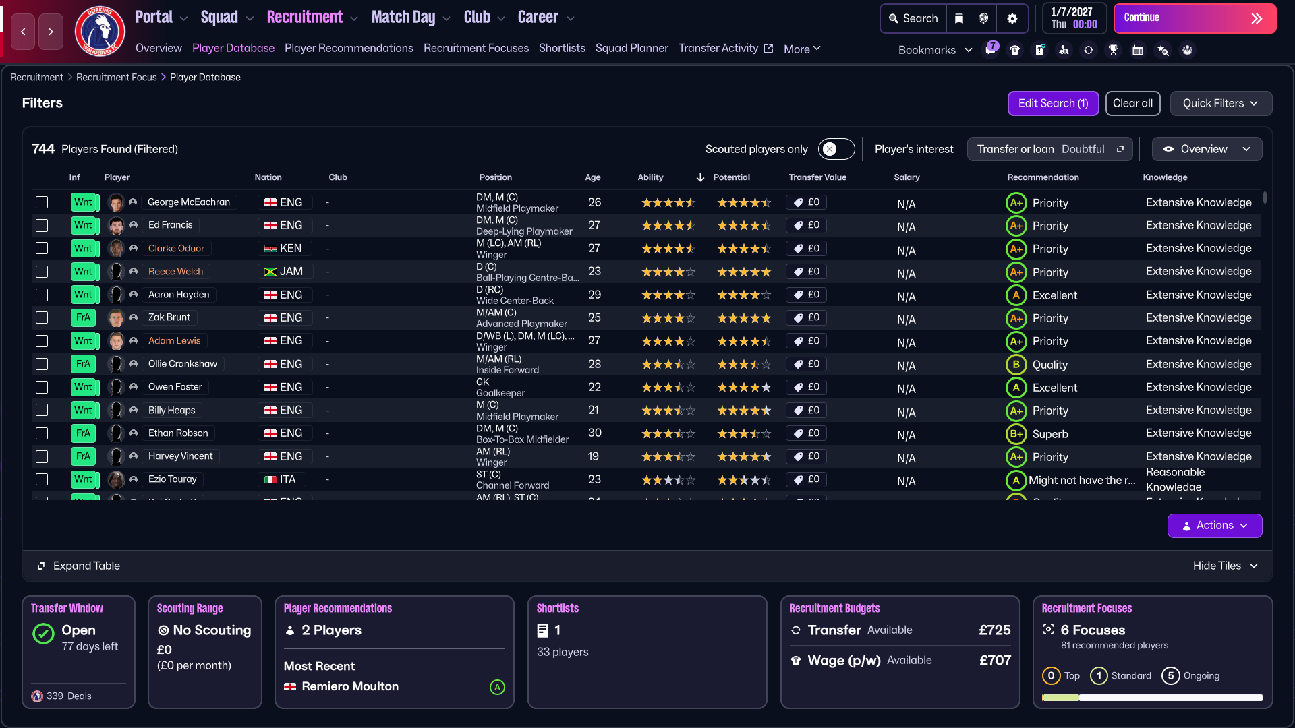Click the date and time display
Viewport: 1295px width, 728px height.
pyautogui.click(x=1074, y=18)
